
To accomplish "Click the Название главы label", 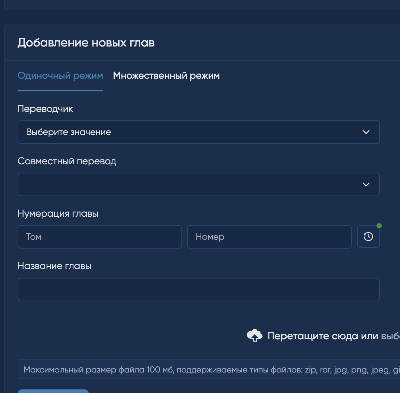I will coord(54,266).
